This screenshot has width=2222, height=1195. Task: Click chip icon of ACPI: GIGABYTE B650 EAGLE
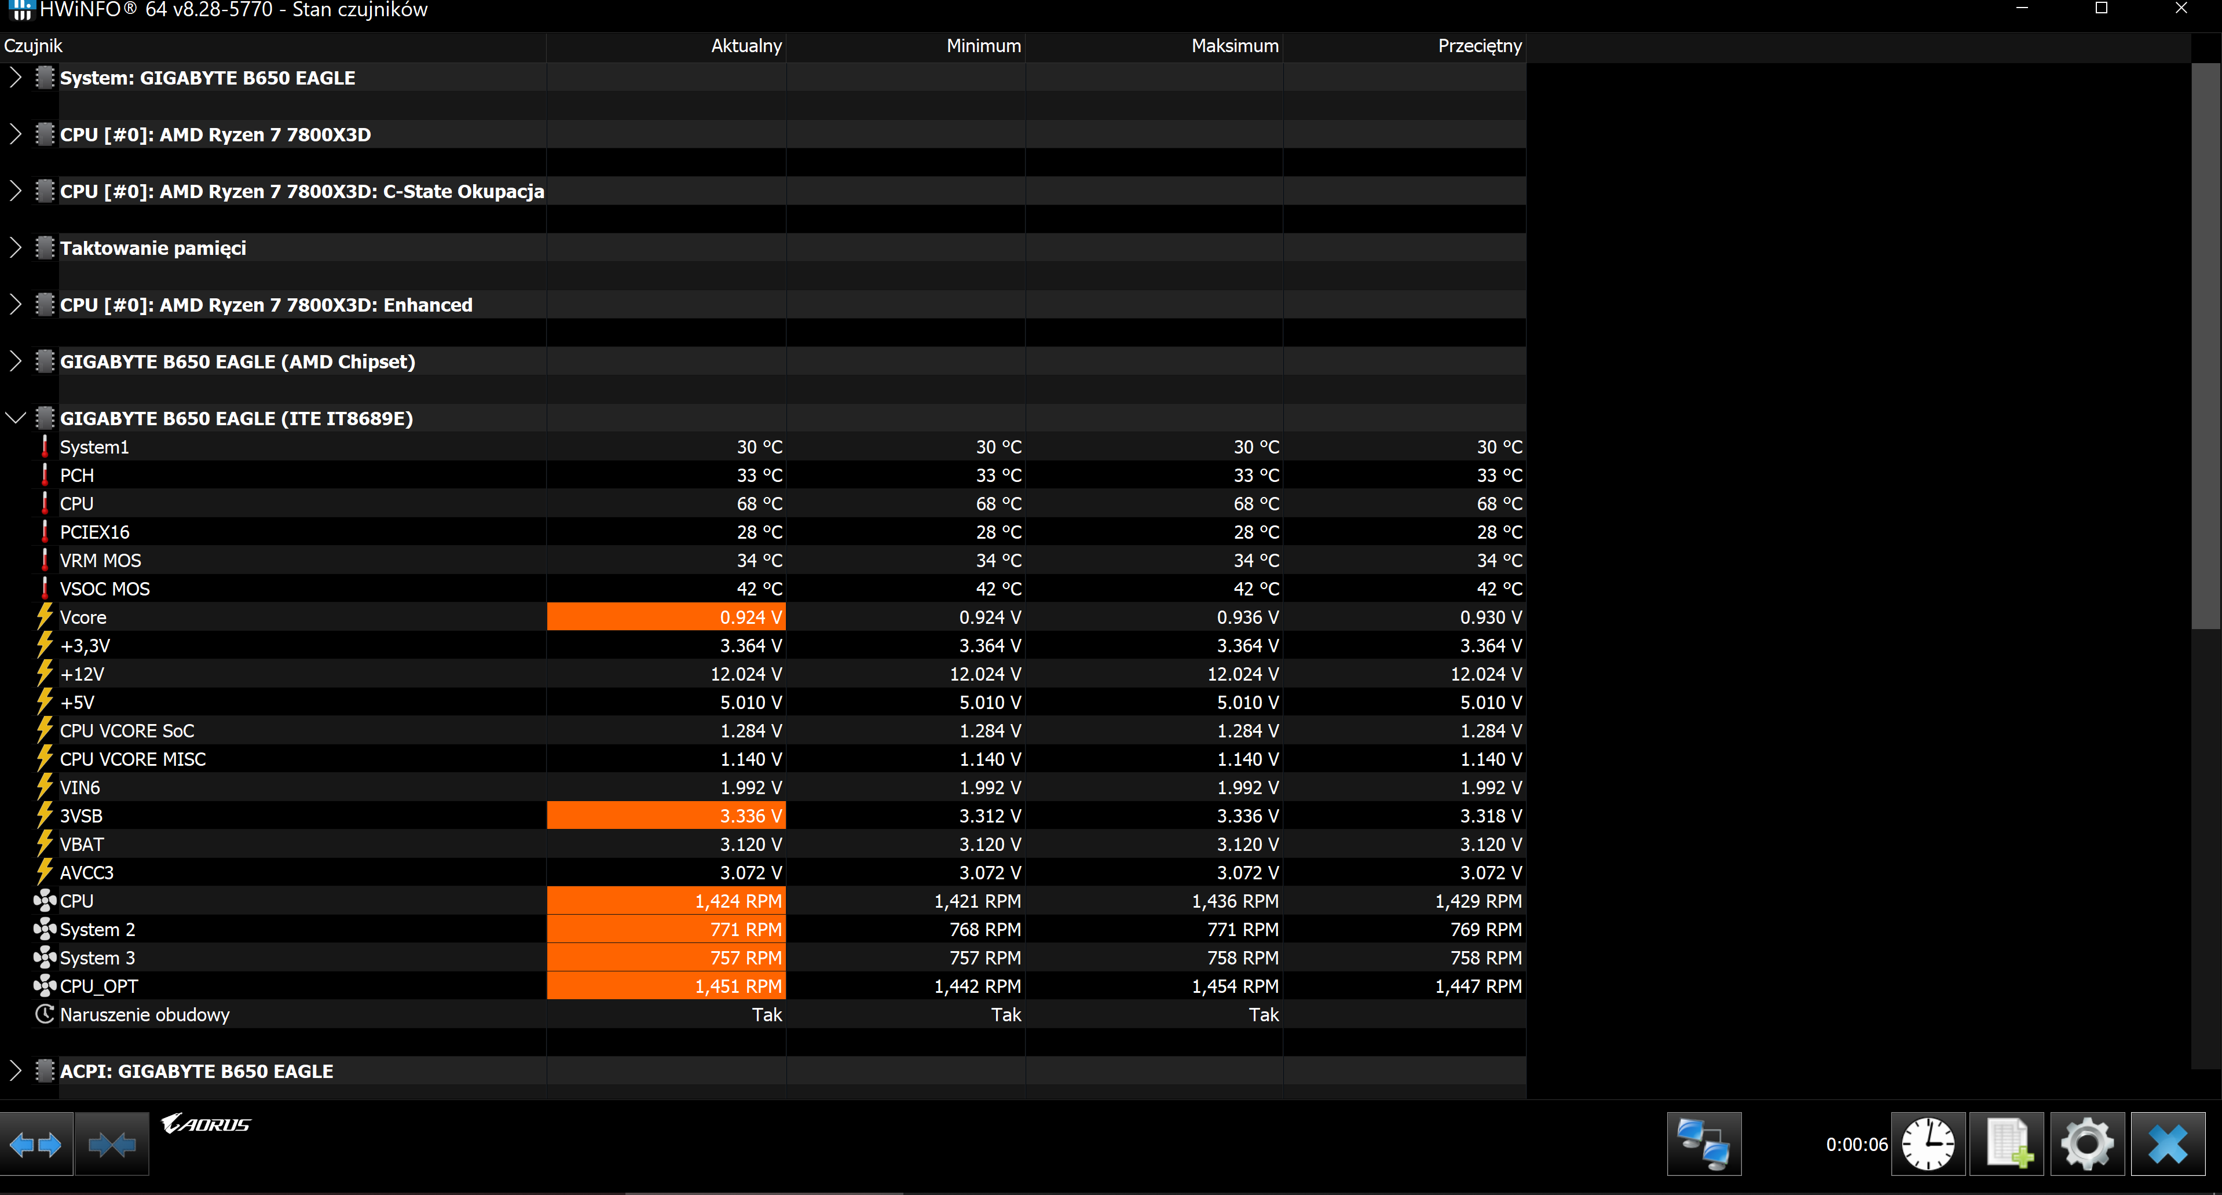click(x=45, y=1070)
